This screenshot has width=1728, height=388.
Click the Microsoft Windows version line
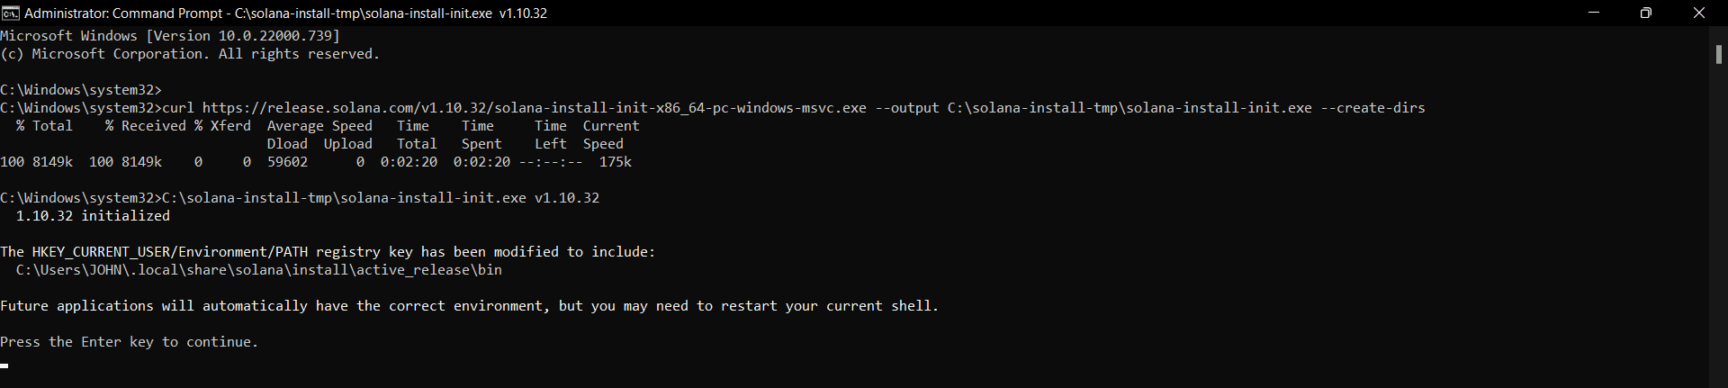click(x=170, y=36)
